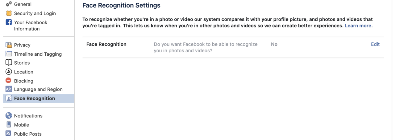Viewport: 395px width, 140px height.
Task: Edit the Face Recognition setting
Action: [x=375, y=44]
